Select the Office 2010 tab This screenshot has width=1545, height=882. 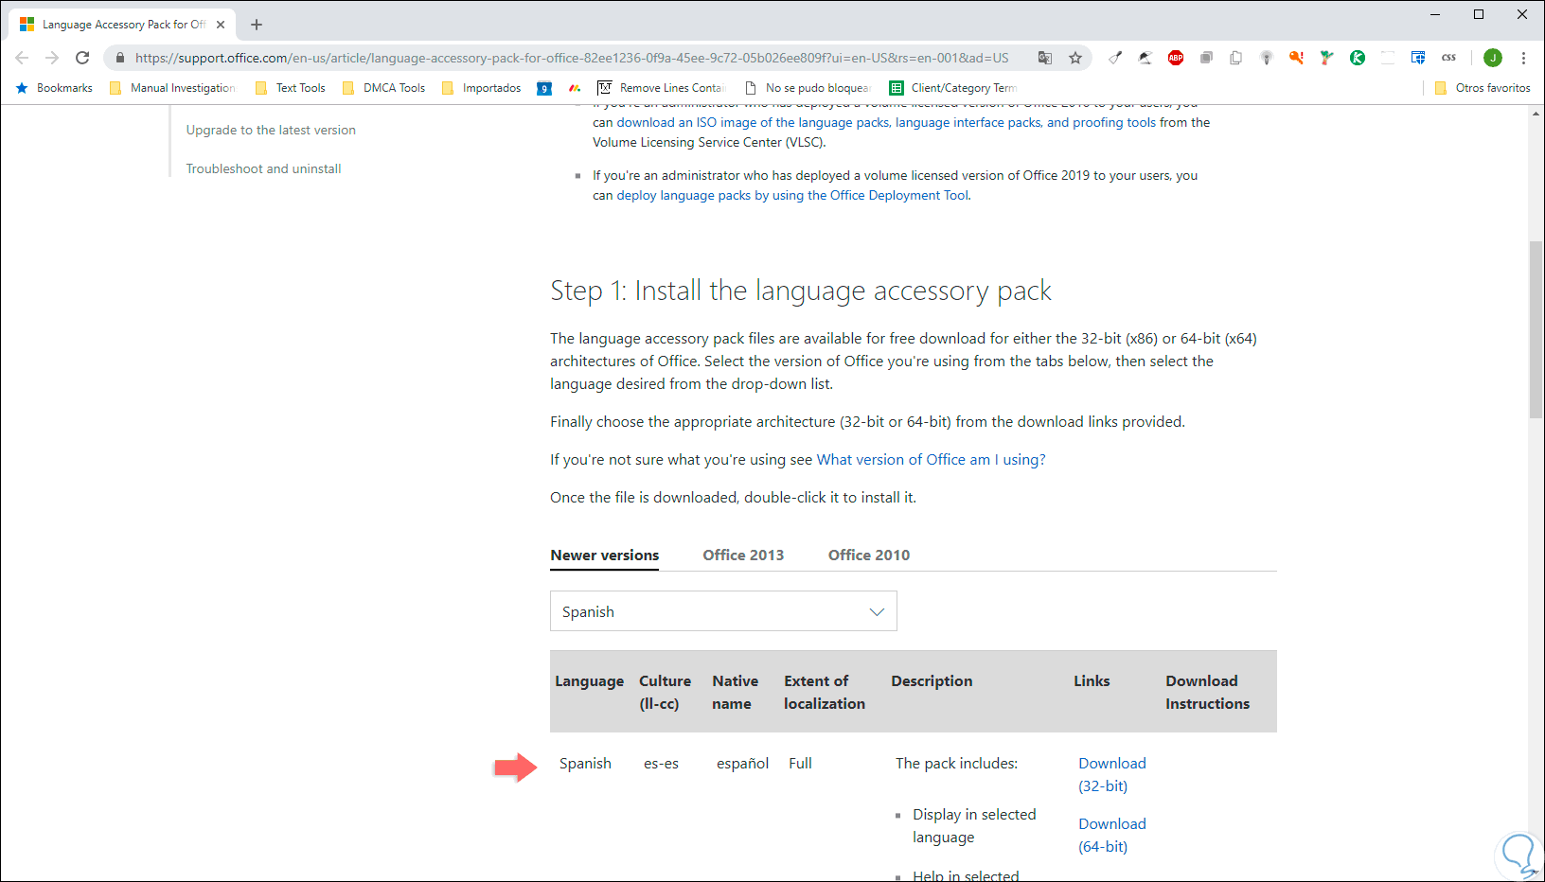coord(868,556)
